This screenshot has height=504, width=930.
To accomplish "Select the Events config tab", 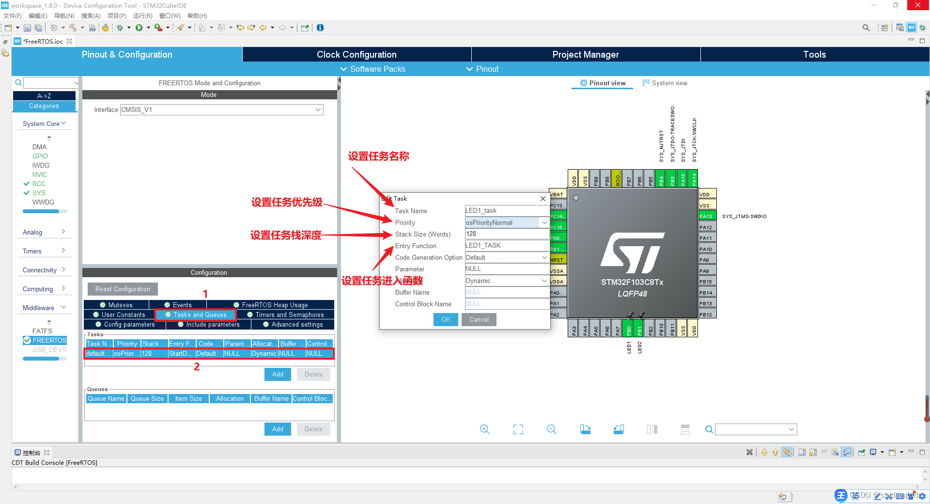I will [x=178, y=305].
